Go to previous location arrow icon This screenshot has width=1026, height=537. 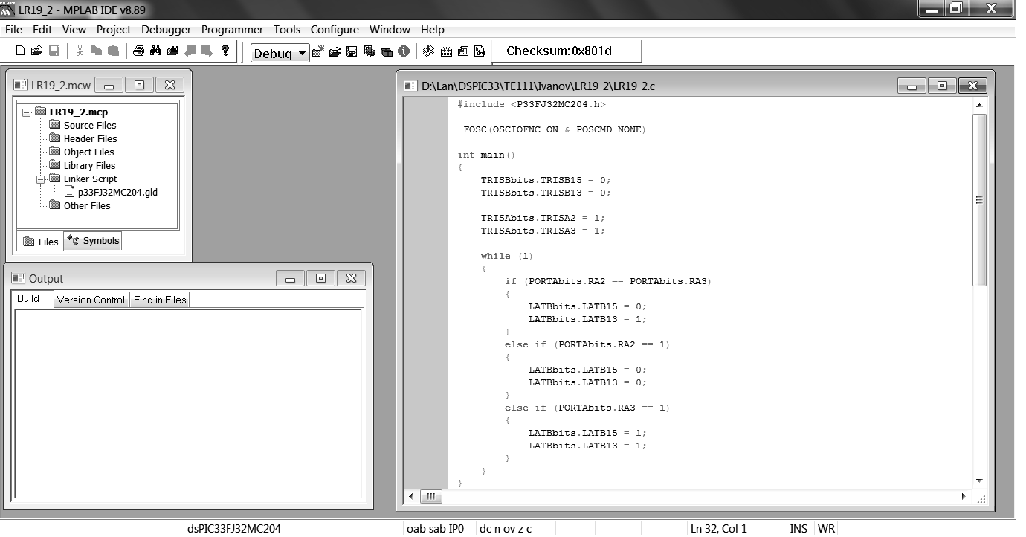pos(190,51)
